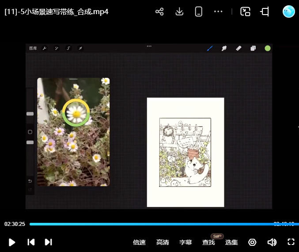Screen dimensions: 299x252
Task: Mute the video volume
Action: pyautogui.click(x=272, y=242)
